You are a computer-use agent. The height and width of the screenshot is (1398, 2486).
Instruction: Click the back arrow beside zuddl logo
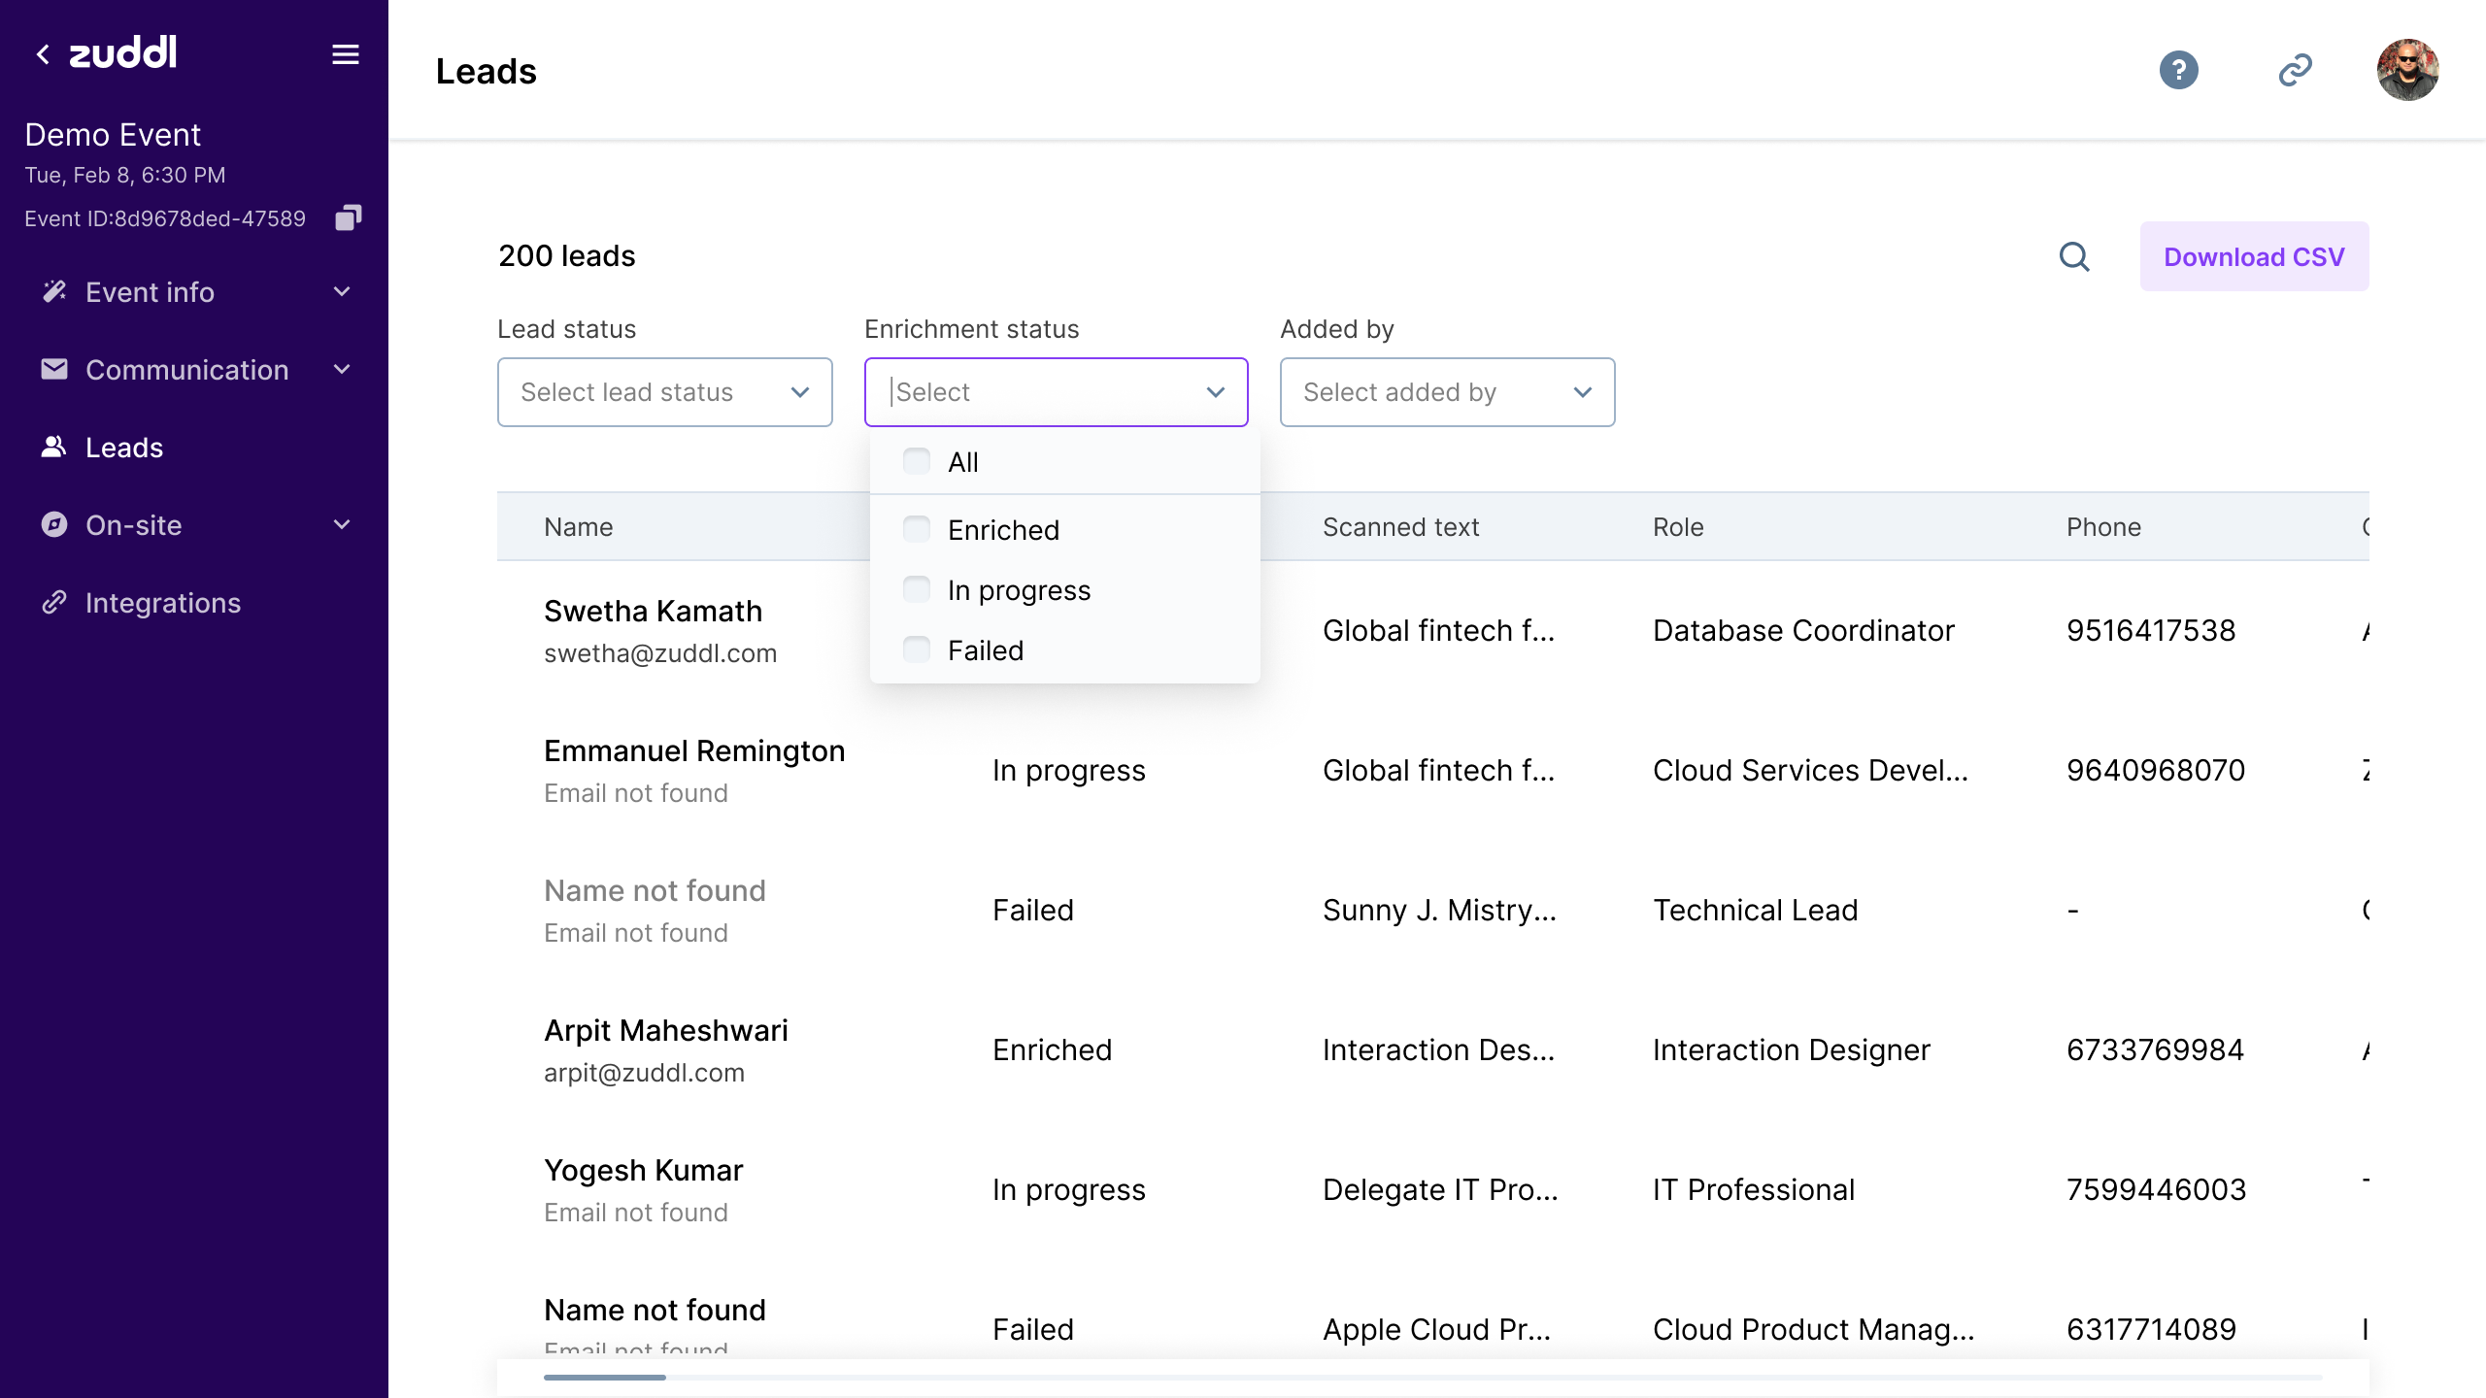[43, 54]
